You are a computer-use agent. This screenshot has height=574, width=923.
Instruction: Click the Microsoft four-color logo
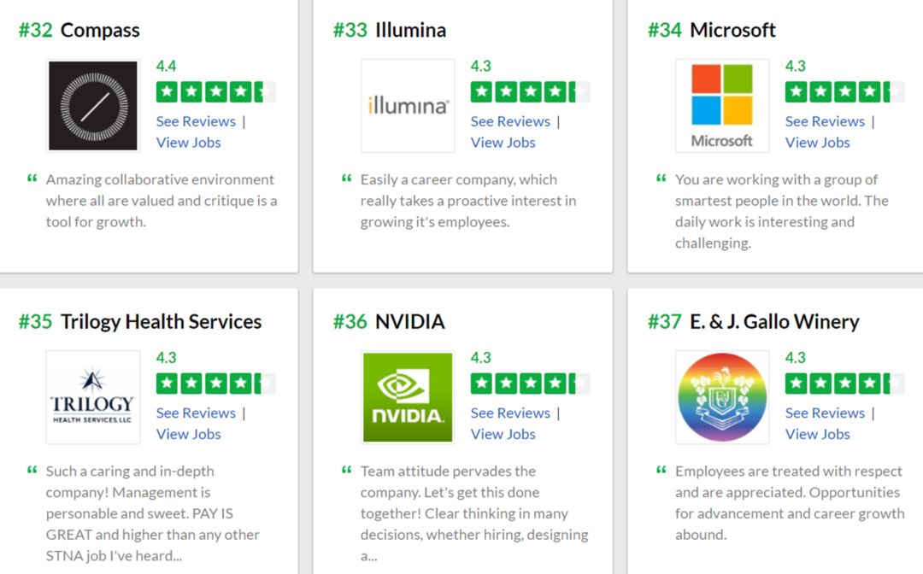pyautogui.click(x=721, y=105)
